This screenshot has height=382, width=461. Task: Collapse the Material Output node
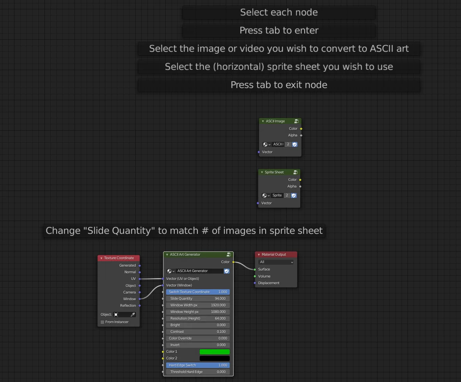(258, 254)
